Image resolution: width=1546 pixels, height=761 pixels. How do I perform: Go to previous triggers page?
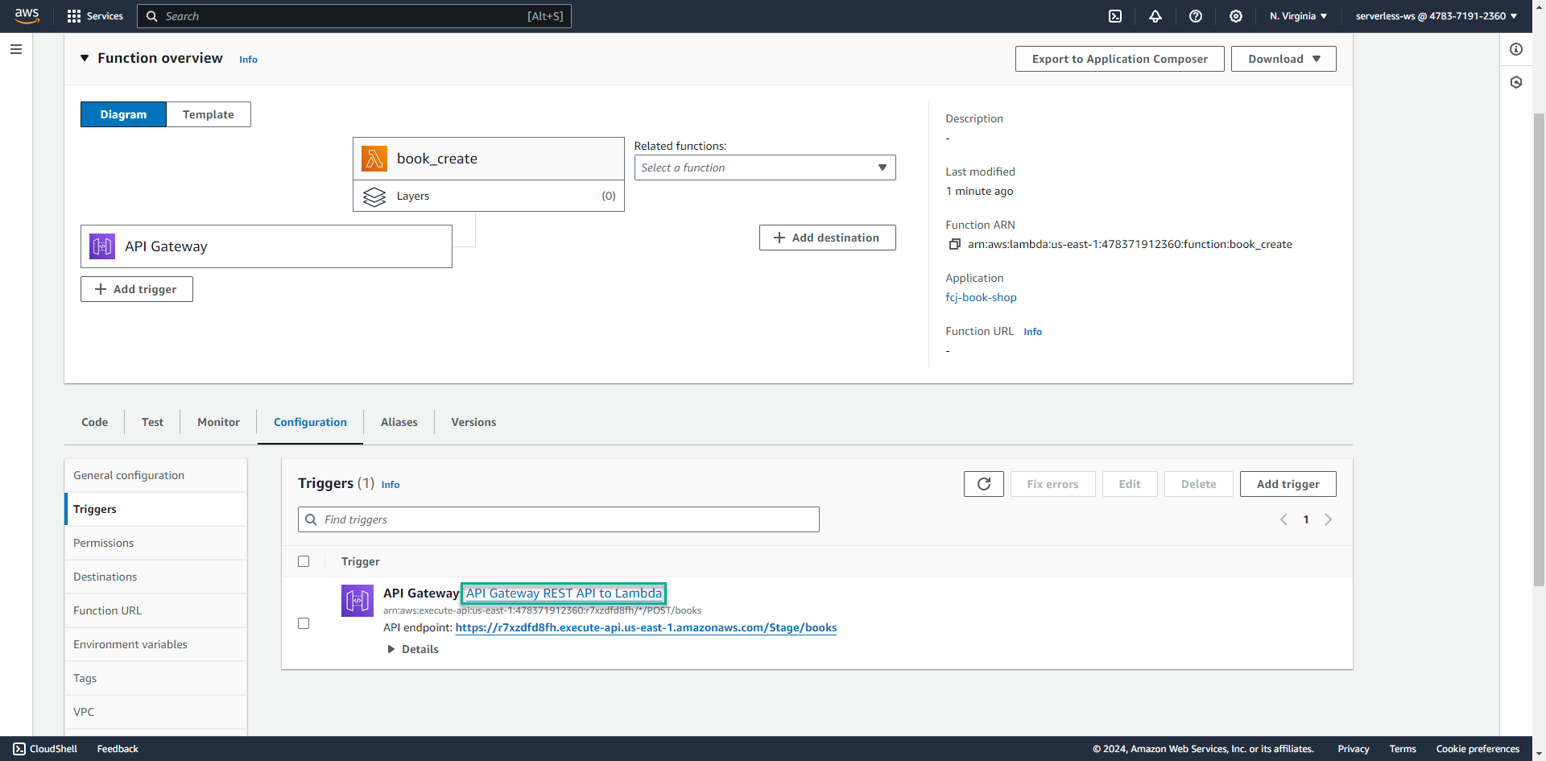(1284, 519)
